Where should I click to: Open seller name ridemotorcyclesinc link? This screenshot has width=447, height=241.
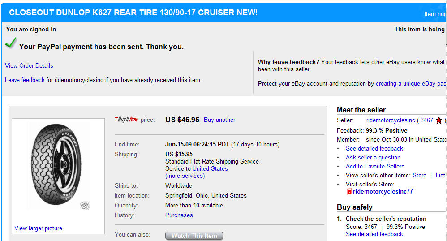tap(391, 120)
